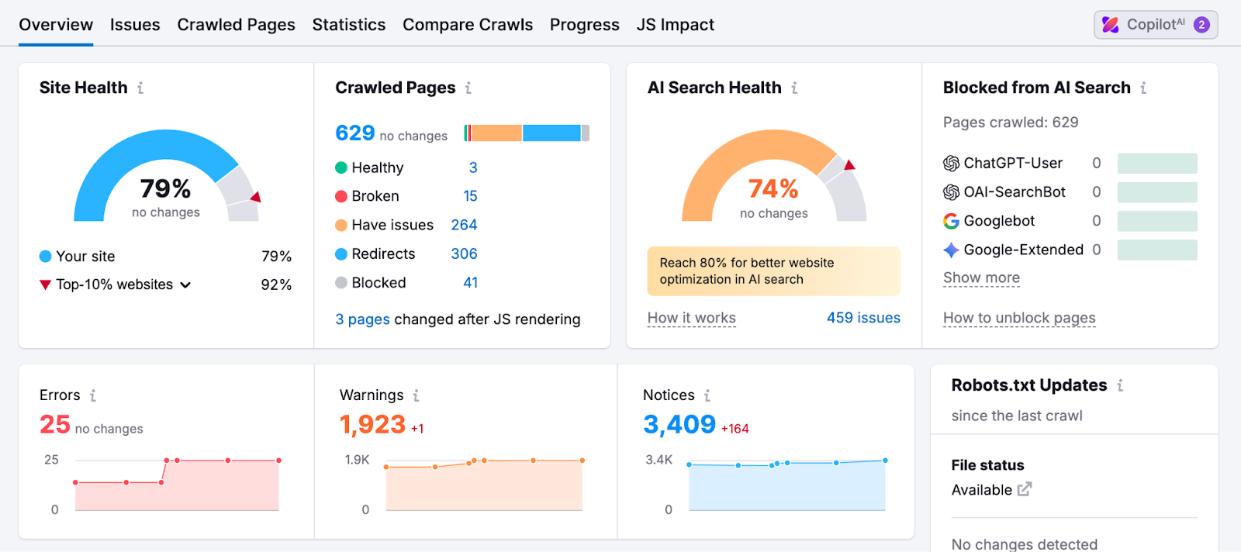
Task: Open the file status link next to Available
Action: click(1025, 489)
